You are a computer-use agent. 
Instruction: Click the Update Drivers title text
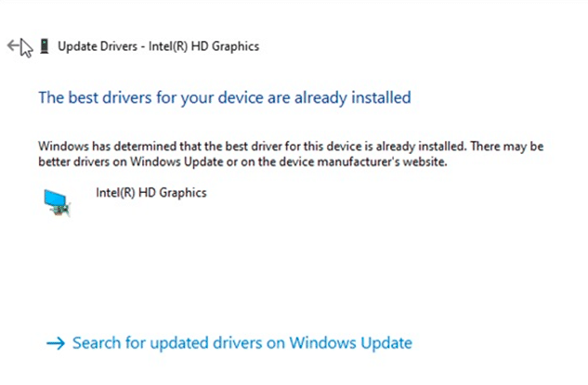pyautogui.click(x=158, y=46)
